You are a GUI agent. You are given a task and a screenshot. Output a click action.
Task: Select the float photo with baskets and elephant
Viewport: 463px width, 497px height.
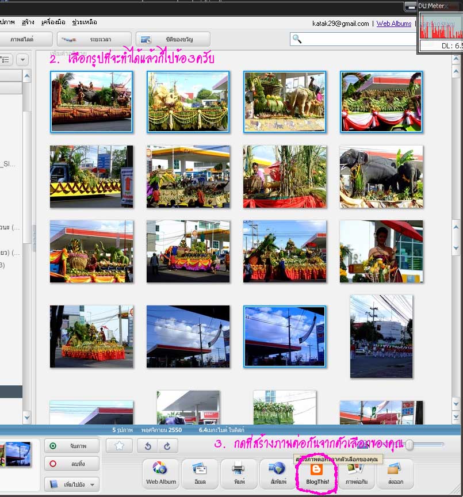pyautogui.click(x=285, y=102)
